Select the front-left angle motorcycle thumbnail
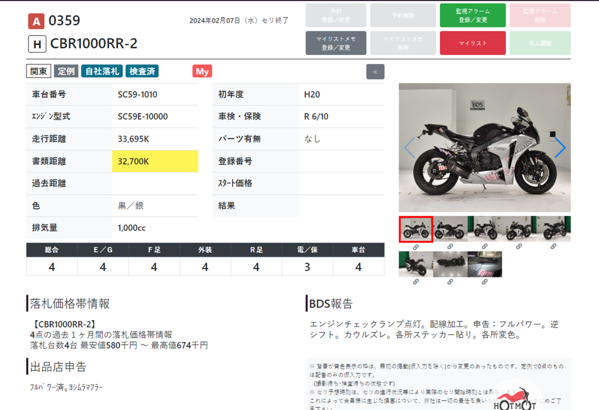The image size is (599, 410). [x=519, y=229]
